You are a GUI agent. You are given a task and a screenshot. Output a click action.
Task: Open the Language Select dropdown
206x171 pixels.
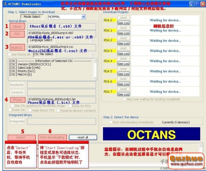click(92, 40)
